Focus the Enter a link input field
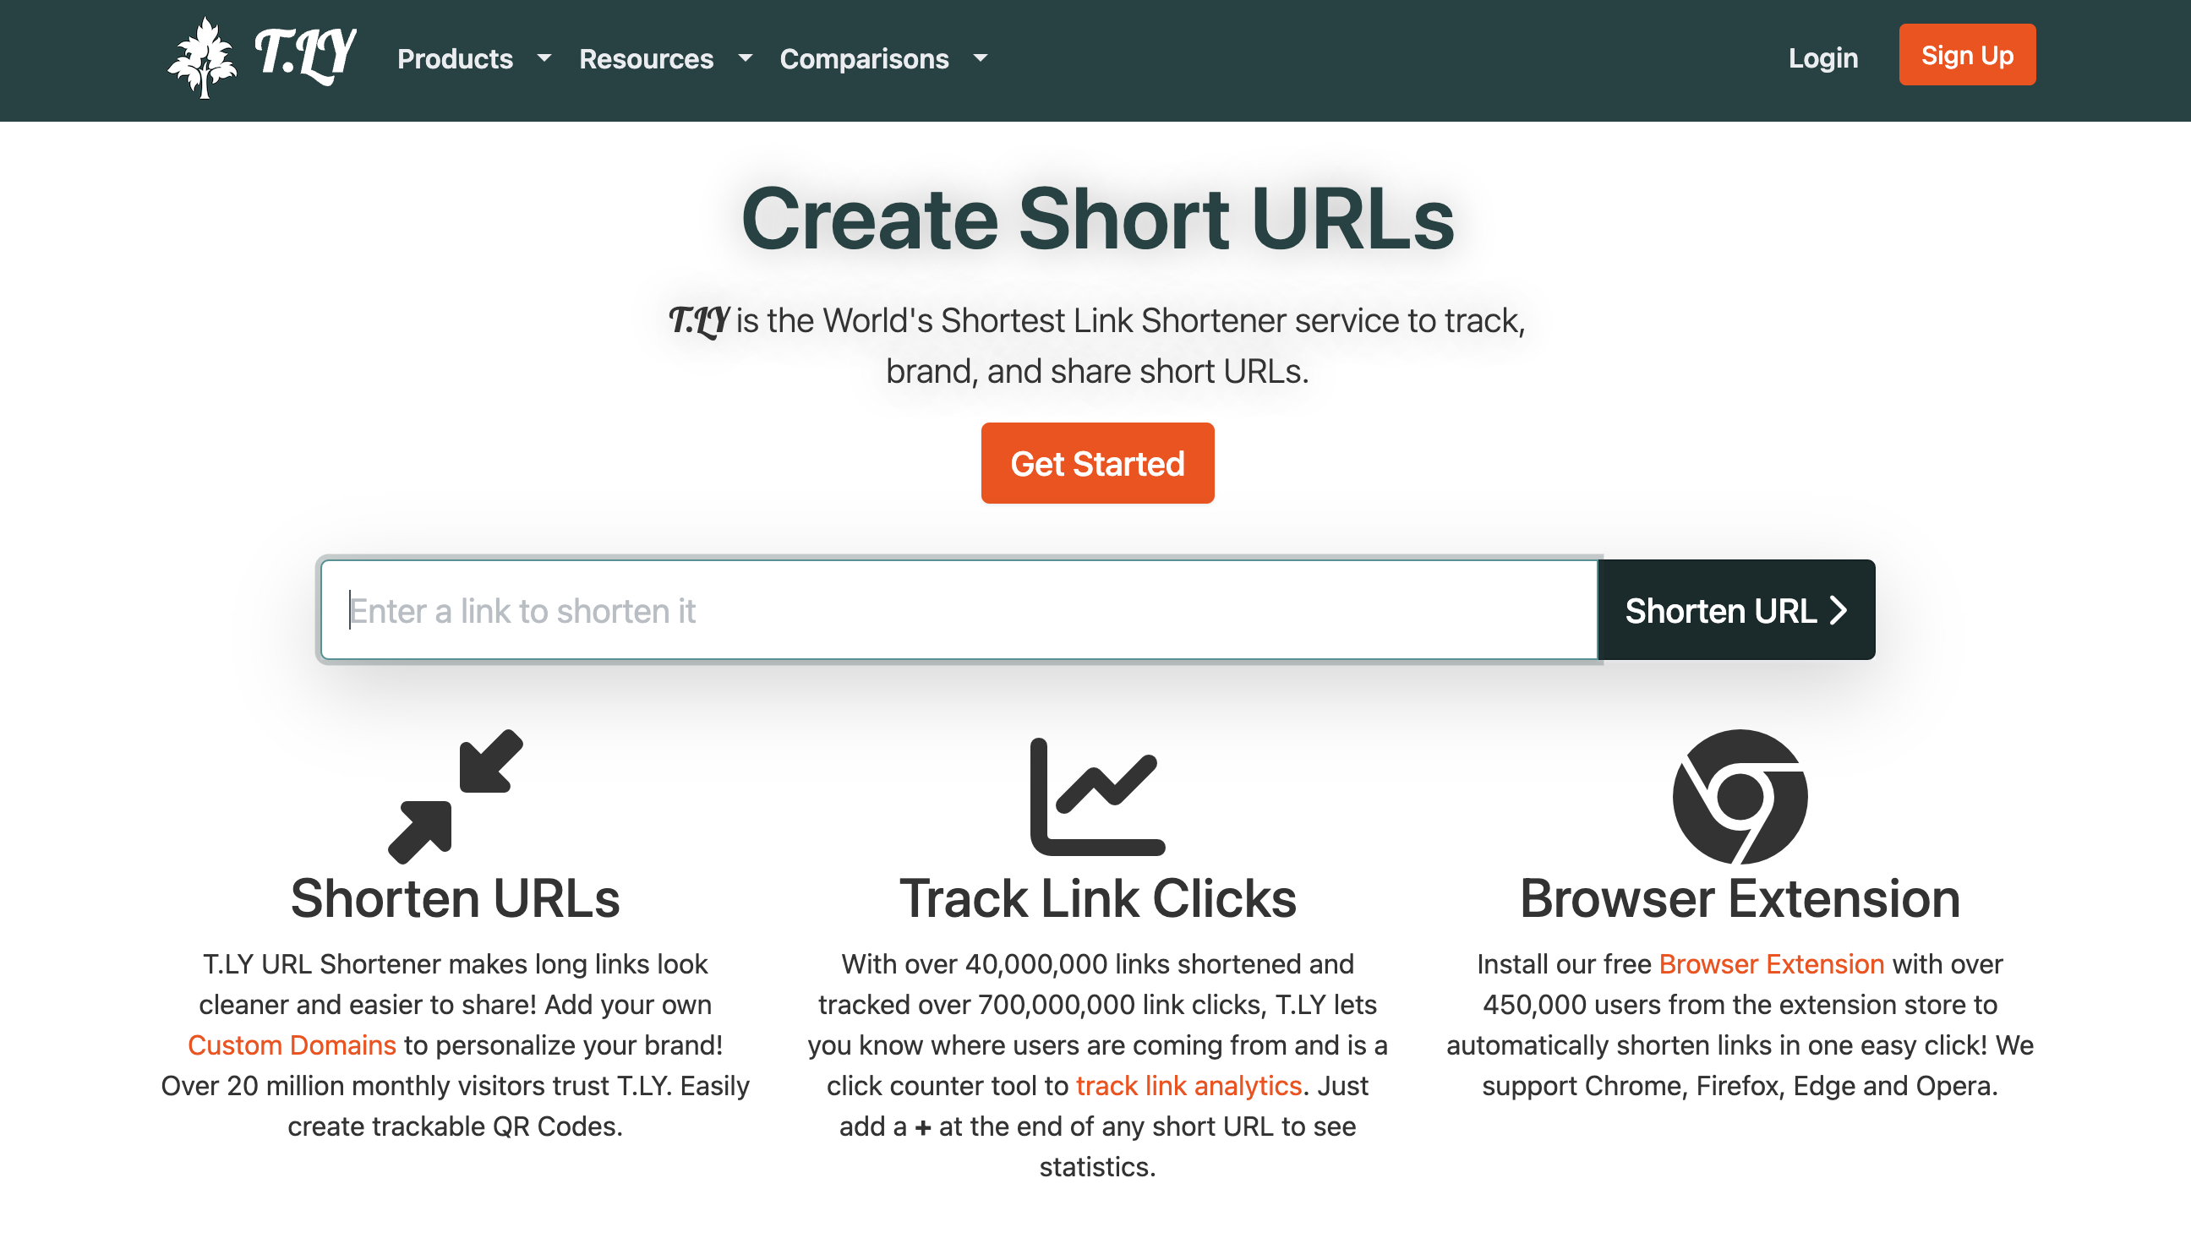The width and height of the screenshot is (2191, 1249). (x=959, y=611)
